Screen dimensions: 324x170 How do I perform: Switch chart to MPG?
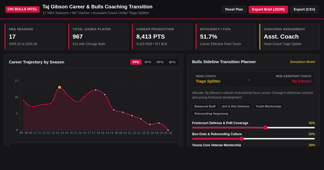[160, 62]
